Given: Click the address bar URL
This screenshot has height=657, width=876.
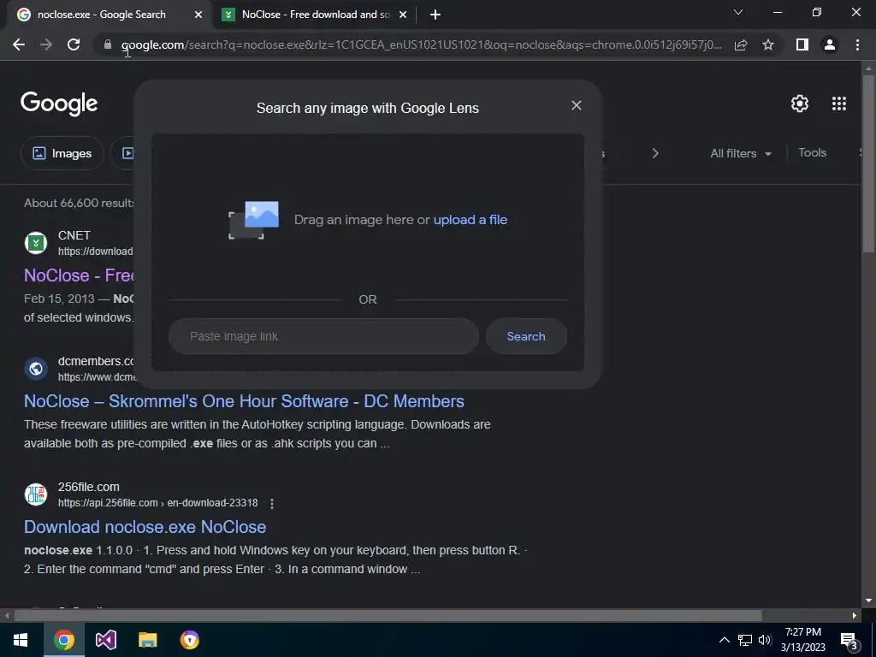Looking at the screenshot, I should (x=421, y=44).
